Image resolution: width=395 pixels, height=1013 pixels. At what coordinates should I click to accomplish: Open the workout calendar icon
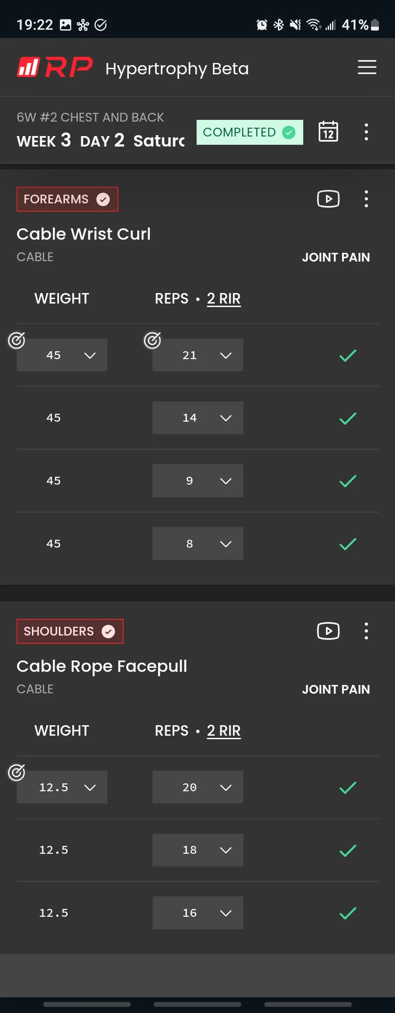click(x=328, y=132)
